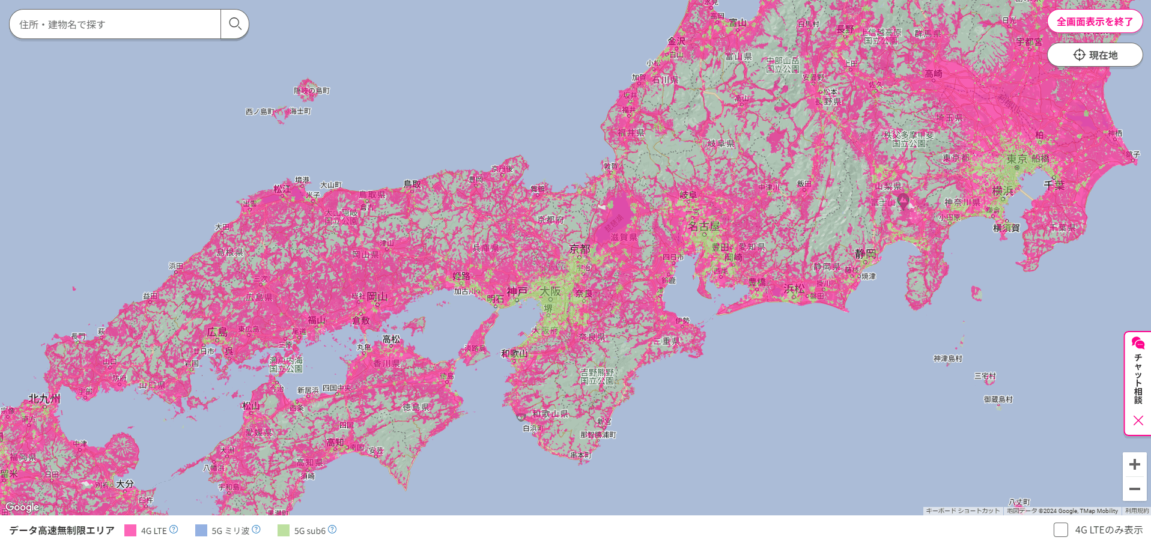Click the 隠岐の島町 island label
Image resolution: width=1151 pixels, height=546 pixels.
point(312,91)
